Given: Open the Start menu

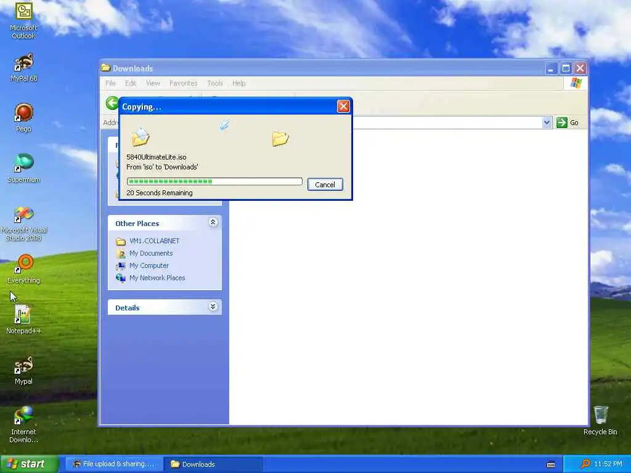Looking at the screenshot, I should (x=28, y=464).
